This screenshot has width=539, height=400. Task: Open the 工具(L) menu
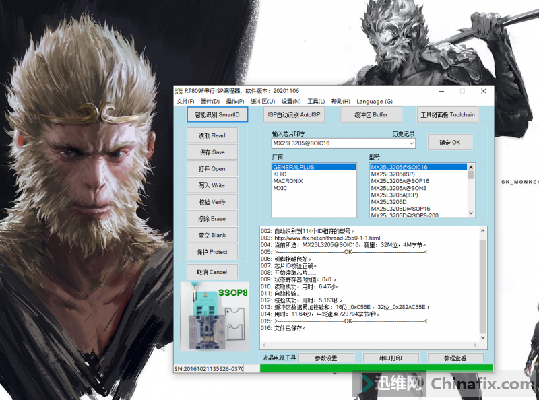click(316, 102)
